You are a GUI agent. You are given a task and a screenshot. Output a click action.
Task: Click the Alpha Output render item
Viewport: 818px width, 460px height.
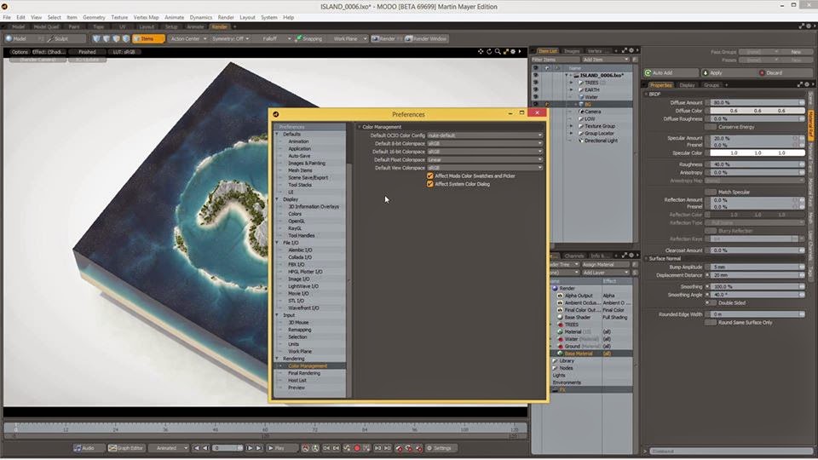[x=579, y=296]
